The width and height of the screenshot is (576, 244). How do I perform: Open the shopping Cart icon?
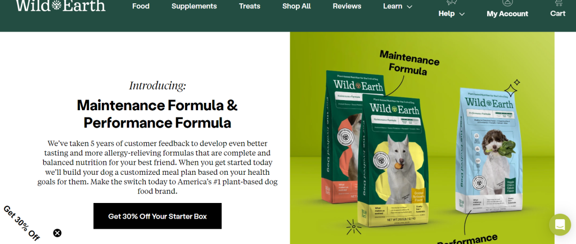click(558, 3)
